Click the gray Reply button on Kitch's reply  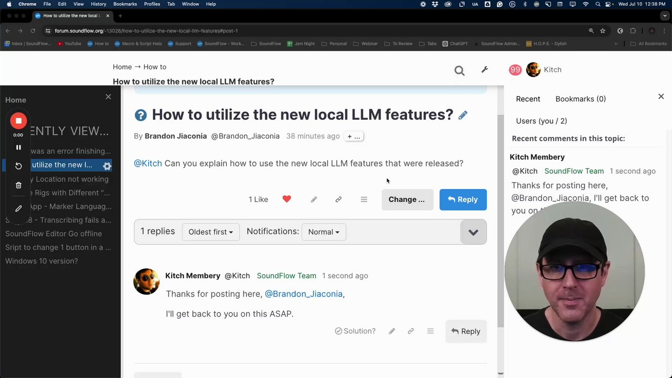[x=466, y=331]
